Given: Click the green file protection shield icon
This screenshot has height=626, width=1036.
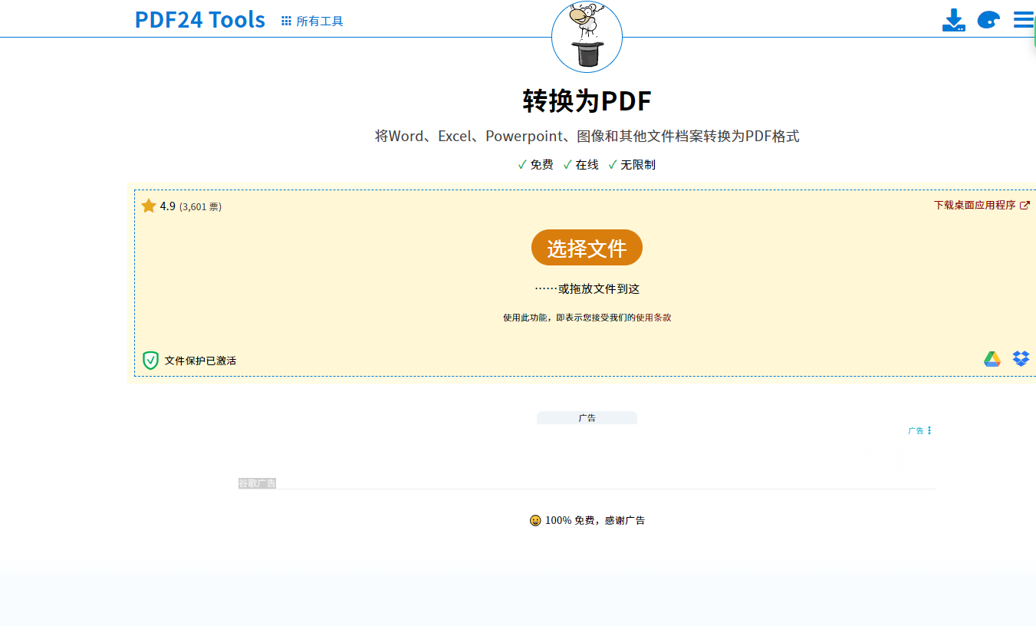Looking at the screenshot, I should [x=150, y=360].
